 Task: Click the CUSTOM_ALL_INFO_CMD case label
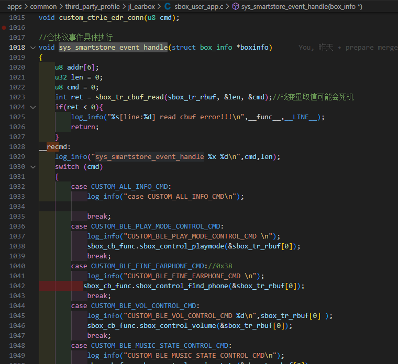(129, 187)
